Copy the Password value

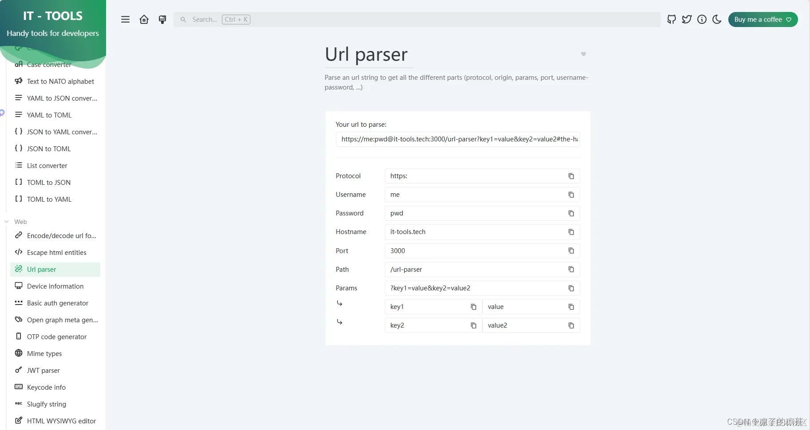[571, 213]
